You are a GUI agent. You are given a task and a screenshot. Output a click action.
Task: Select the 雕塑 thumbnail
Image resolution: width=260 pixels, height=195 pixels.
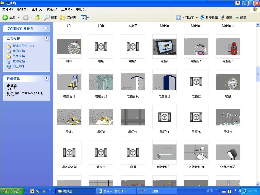pos(228,82)
